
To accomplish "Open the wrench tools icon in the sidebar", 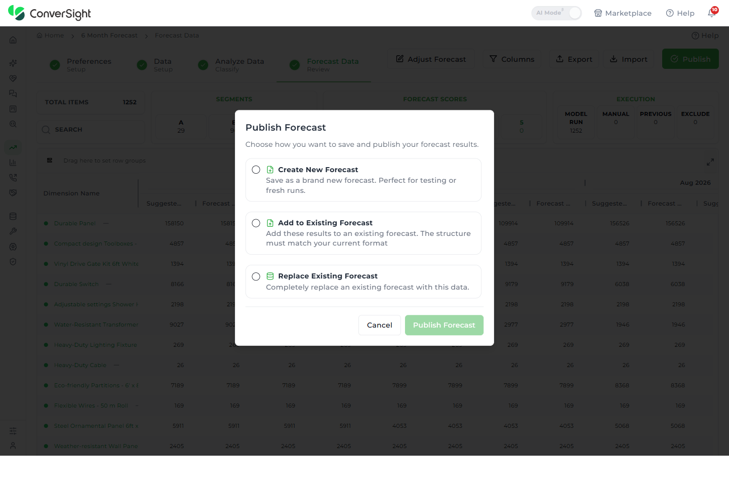I will [13, 231].
